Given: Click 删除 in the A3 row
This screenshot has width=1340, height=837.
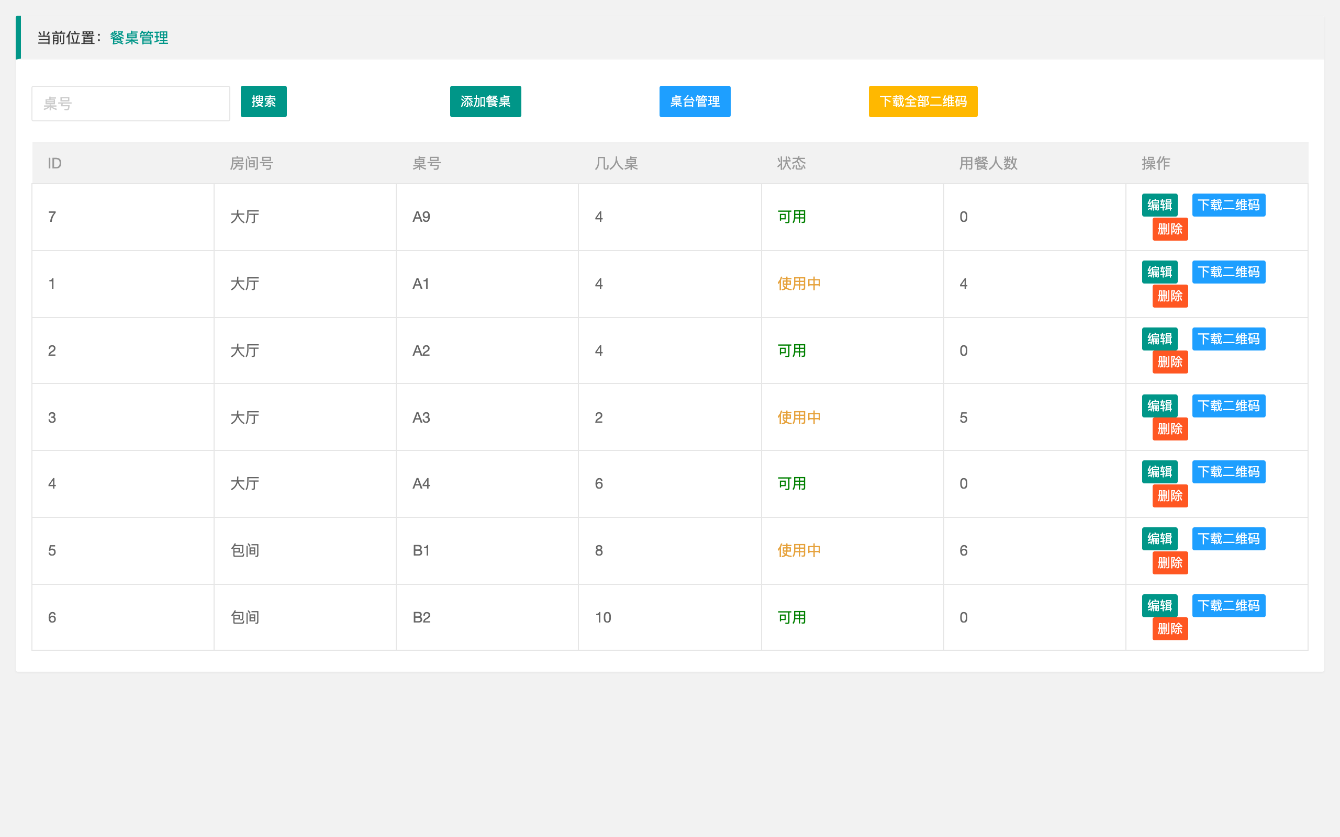Looking at the screenshot, I should (1170, 429).
